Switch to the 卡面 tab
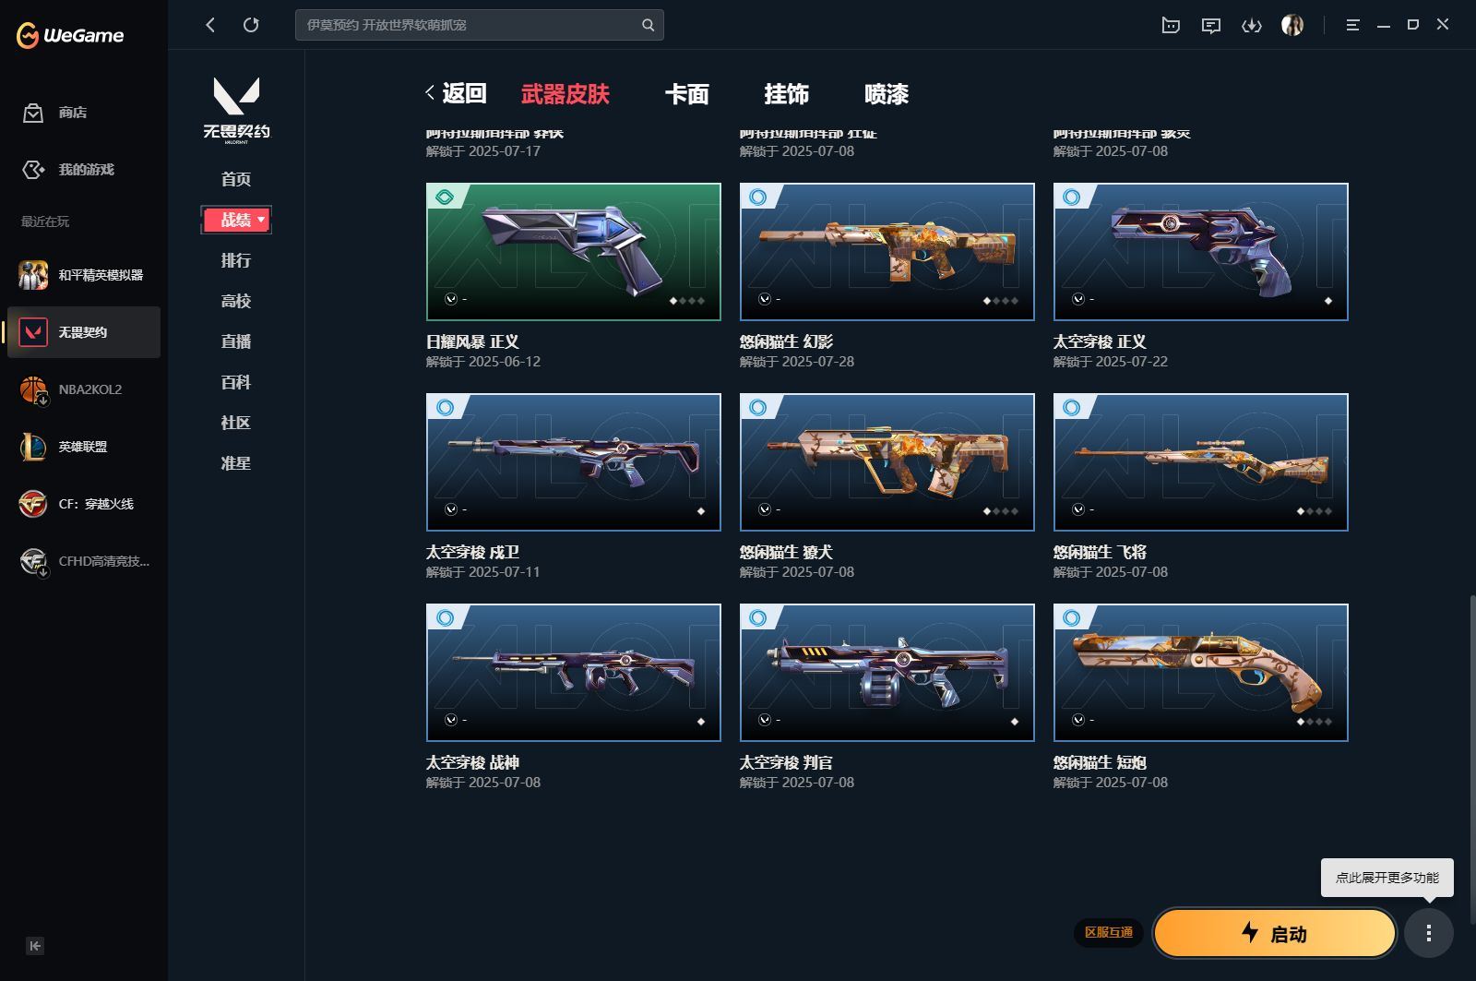This screenshot has height=981, width=1476. (x=687, y=94)
